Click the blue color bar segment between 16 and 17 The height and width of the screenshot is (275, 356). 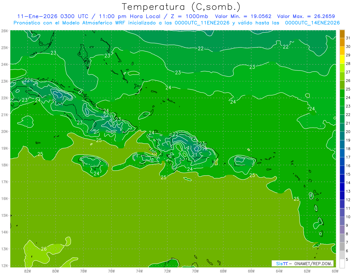(x=342, y=161)
